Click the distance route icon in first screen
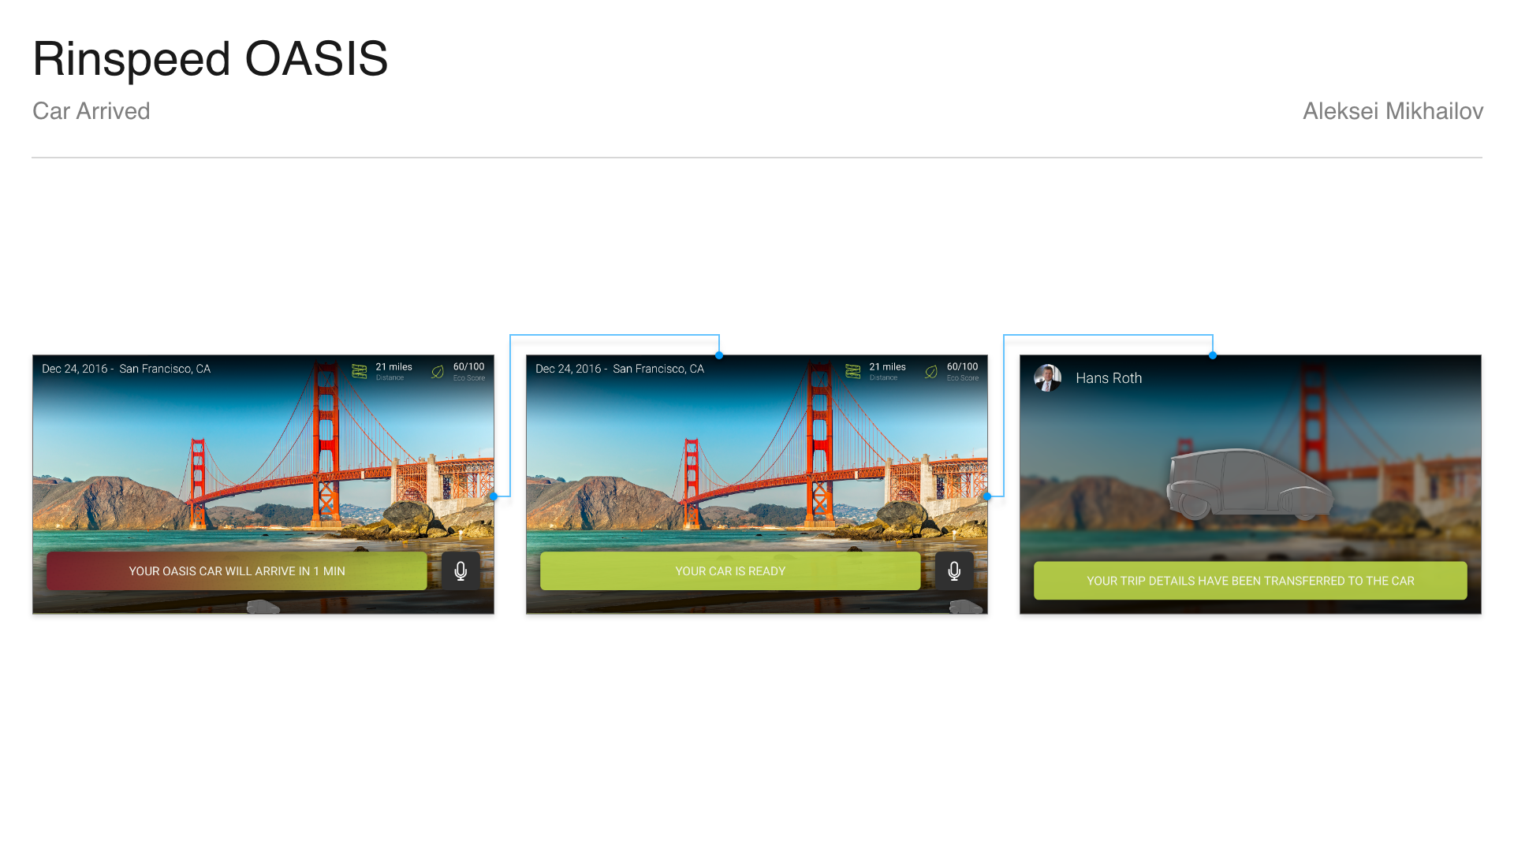 coord(360,371)
